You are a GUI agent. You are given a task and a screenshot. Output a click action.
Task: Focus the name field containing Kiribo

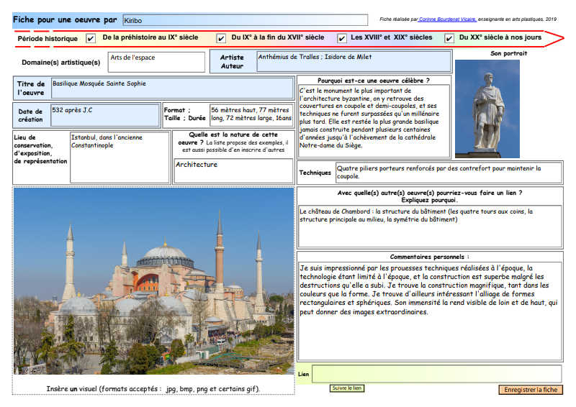pyautogui.click(x=245, y=21)
